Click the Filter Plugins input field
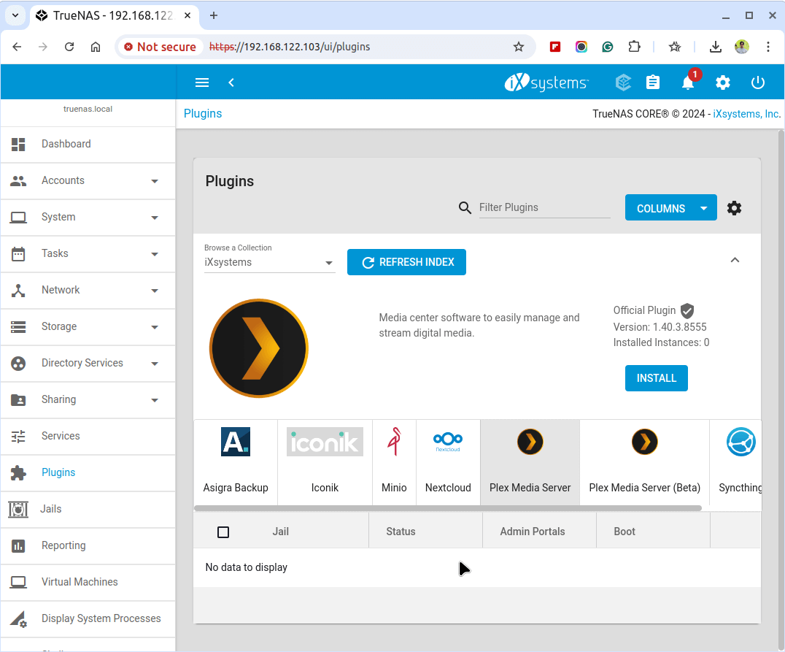Image resolution: width=785 pixels, height=652 pixels. click(x=545, y=207)
